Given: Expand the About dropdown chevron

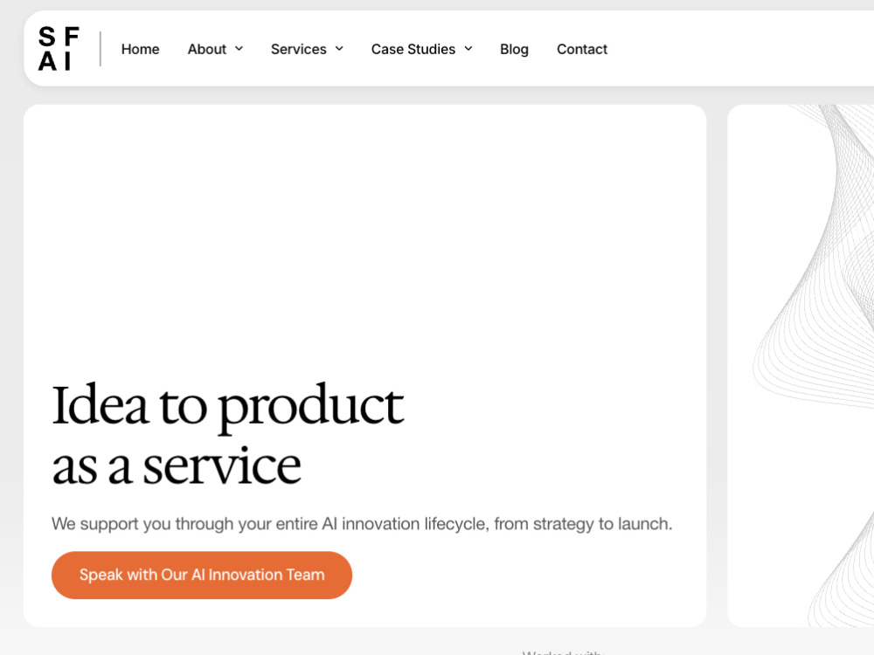Looking at the screenshot, I should (x=239, y=49).
